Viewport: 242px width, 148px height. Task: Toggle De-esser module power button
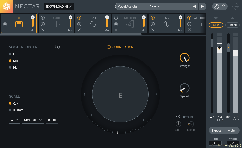pos(116,18)
